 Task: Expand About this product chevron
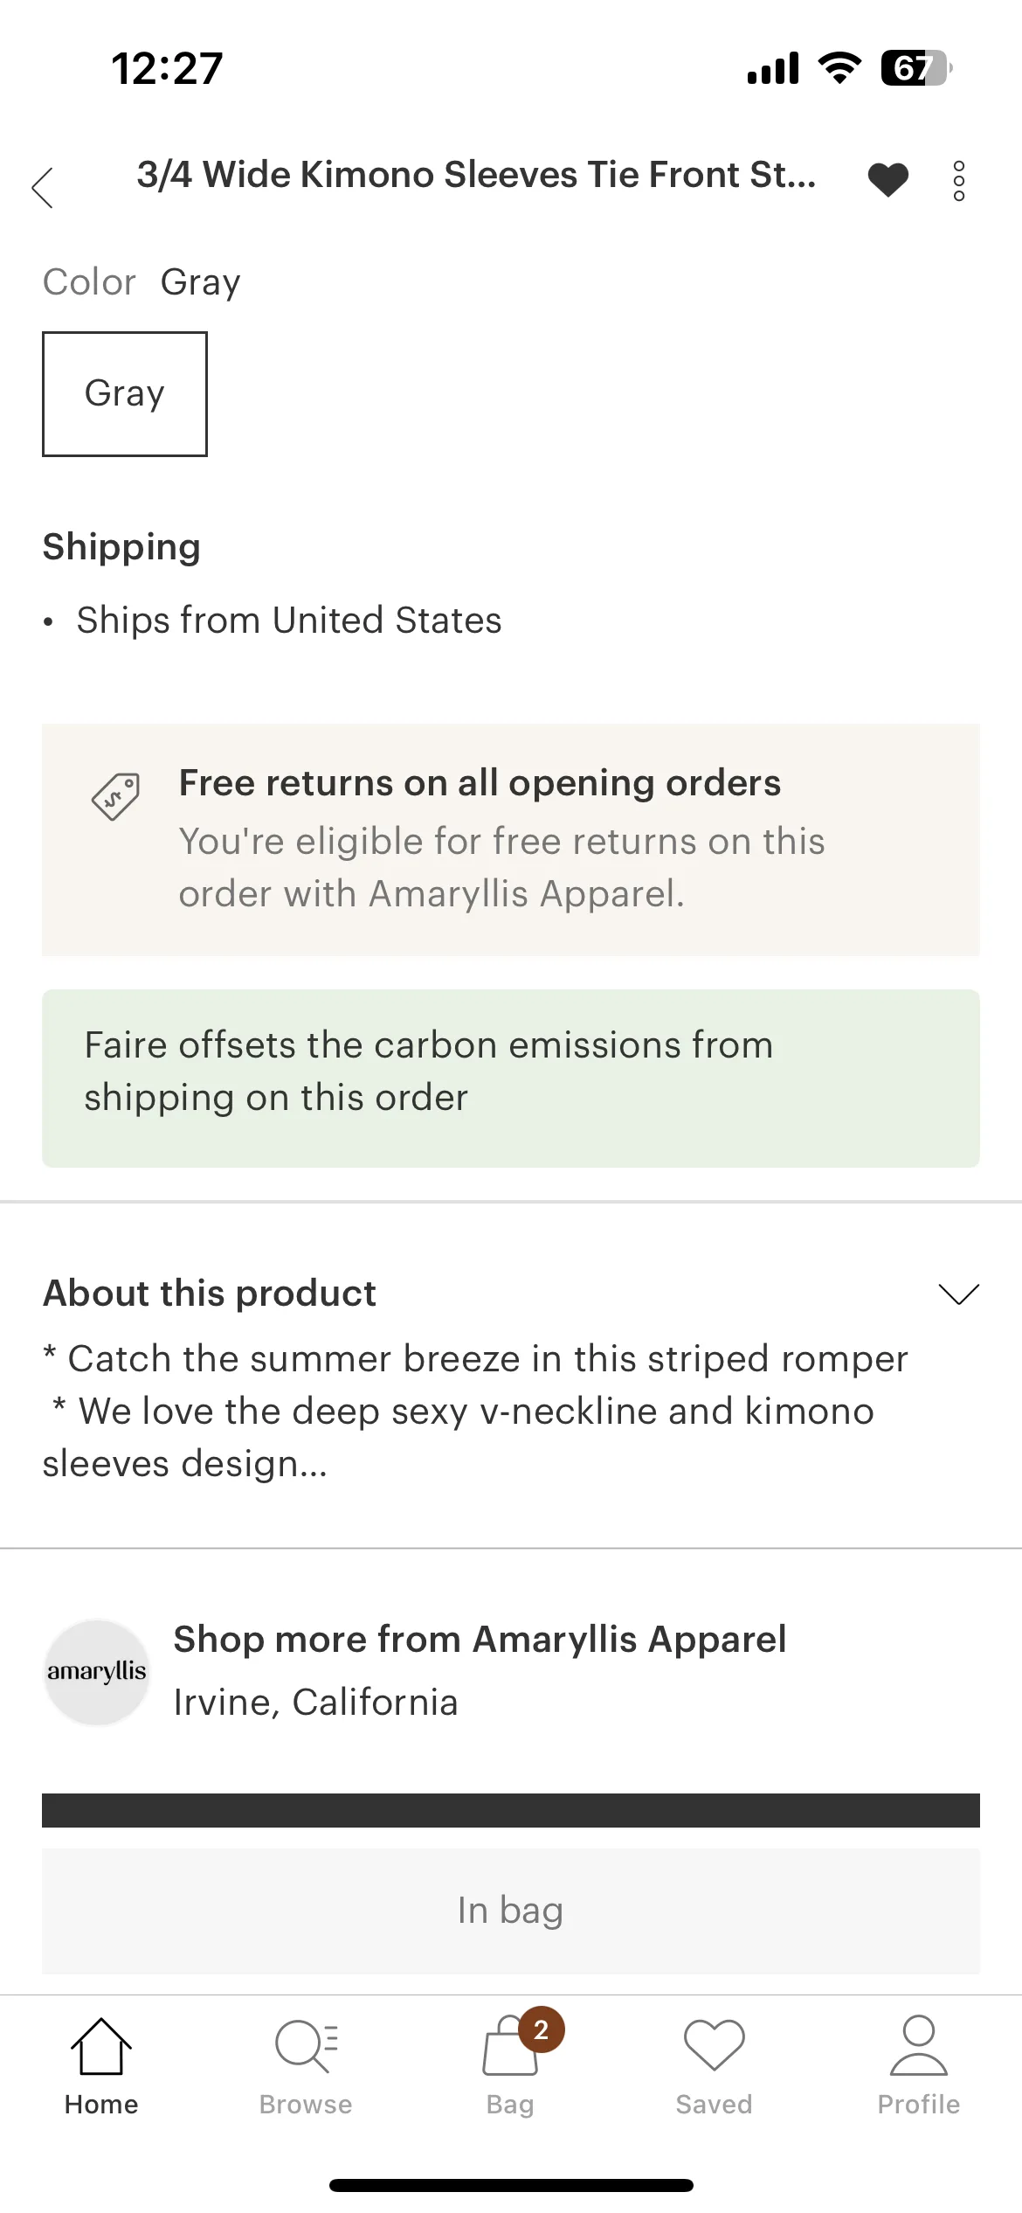[958, 1293]
